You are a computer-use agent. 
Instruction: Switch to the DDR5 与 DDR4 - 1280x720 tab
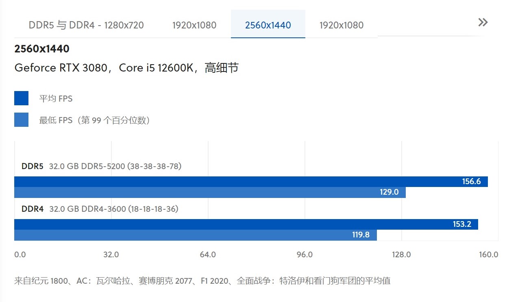[x=85, y=25]
